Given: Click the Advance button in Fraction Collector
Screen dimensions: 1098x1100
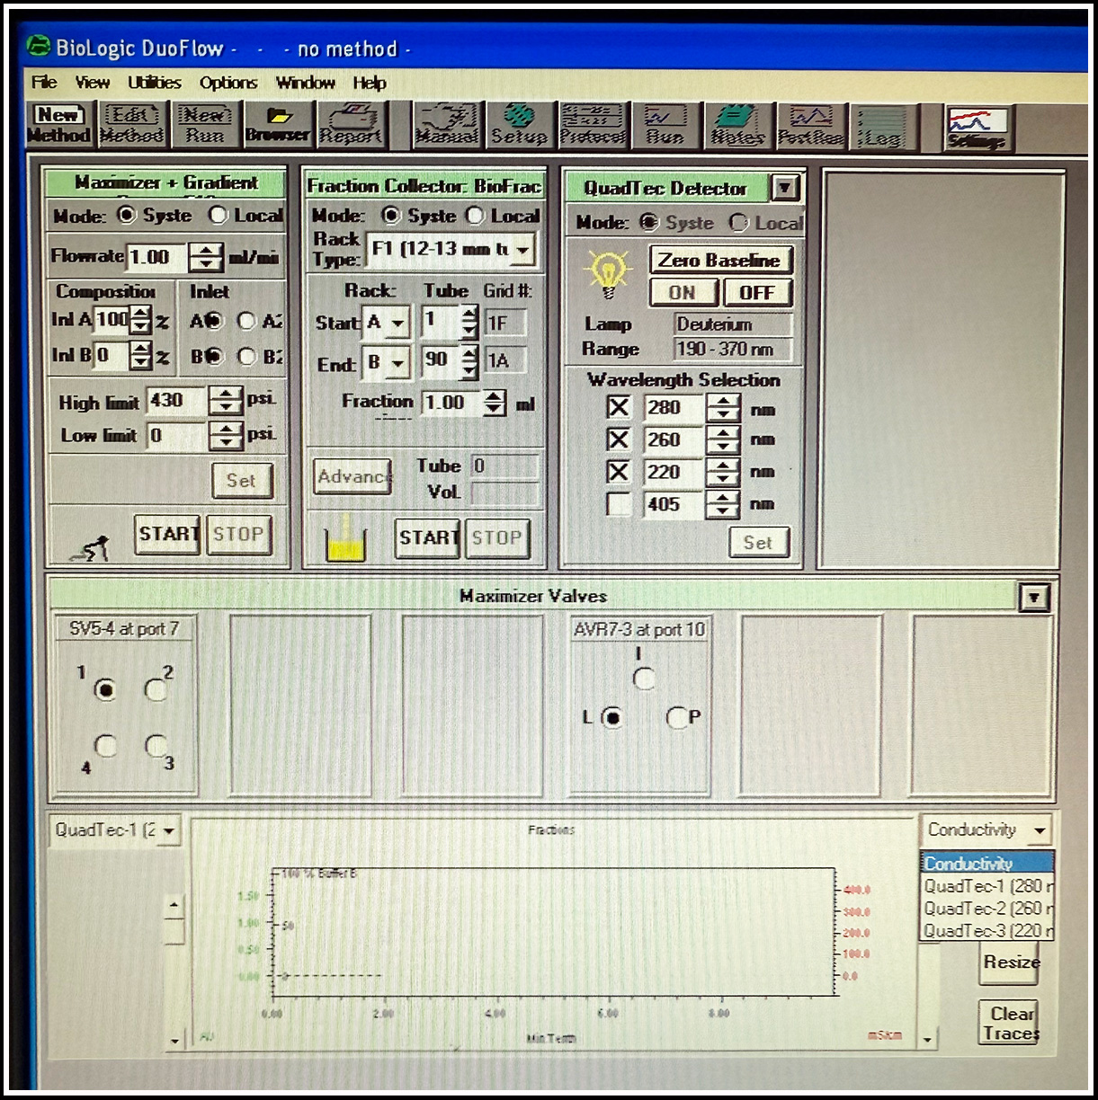Looking at the screenshot, I should (x=353, y=476).
